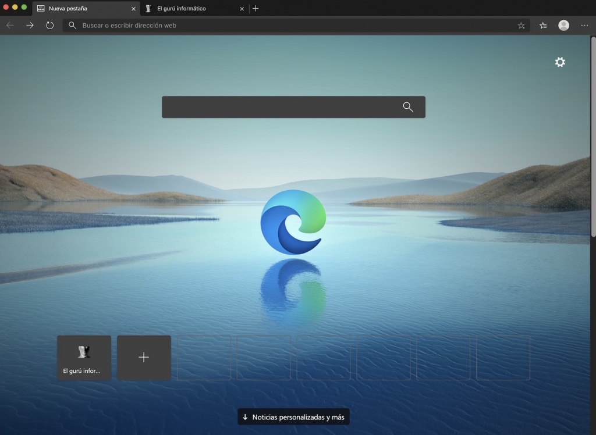Maximize the window with the green button
The width and height of the screenshot is (596, 435).
point(24,7)
